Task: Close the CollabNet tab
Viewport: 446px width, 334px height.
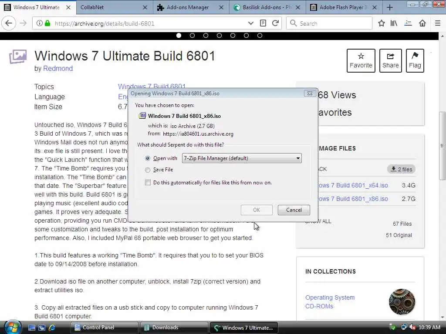Action: [145, 7]
